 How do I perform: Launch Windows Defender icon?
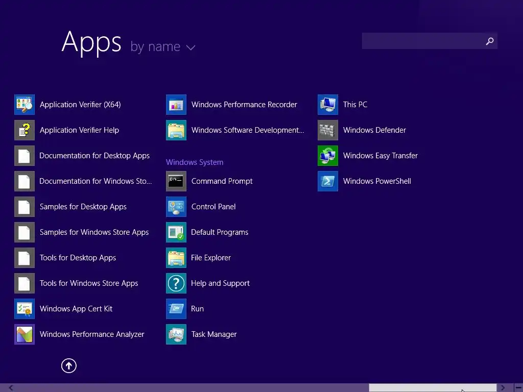328,130
